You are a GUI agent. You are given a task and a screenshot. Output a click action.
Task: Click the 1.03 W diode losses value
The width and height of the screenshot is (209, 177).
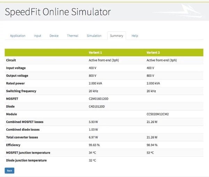[93, 130]
